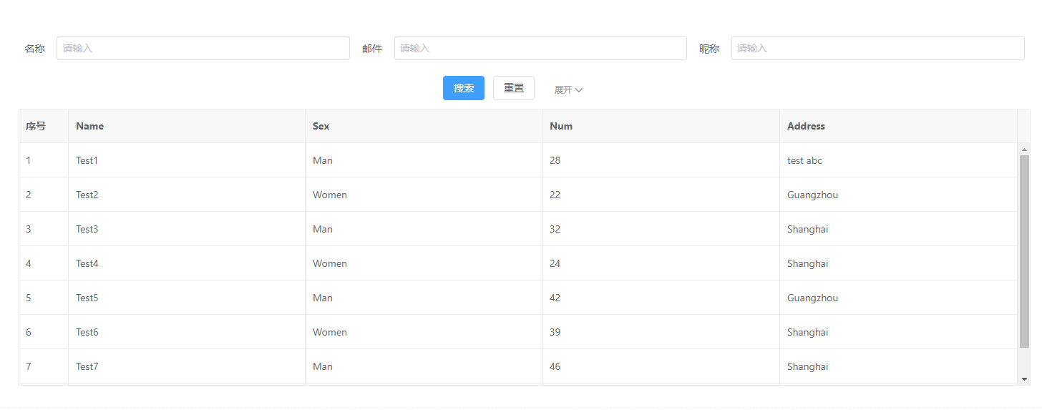Click the Name column header
Viewport: 1042px width, 410px height.
(x=90, y=126)
